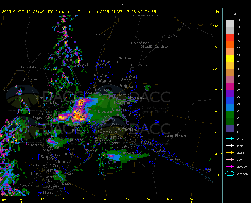
Task: Click the Campamentos place label
Action: click(x=120, y=147)
